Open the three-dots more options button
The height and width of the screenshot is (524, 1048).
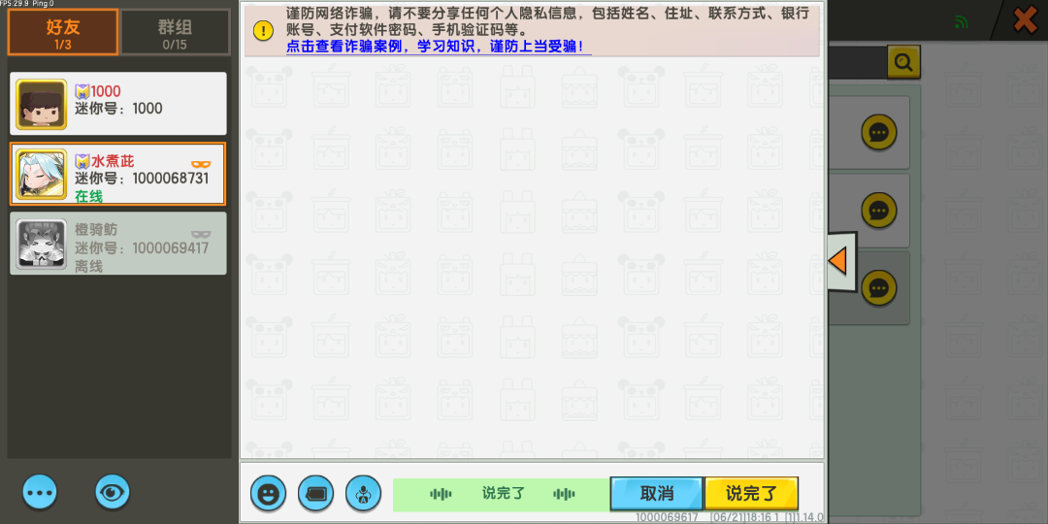[x=40, y=492]
